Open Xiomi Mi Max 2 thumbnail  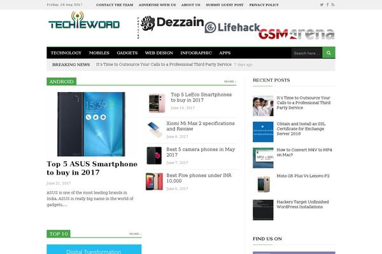155,130
